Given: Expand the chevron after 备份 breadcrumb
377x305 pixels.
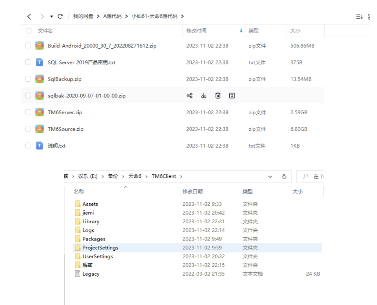Looking at the screenshot, I should click(x=123, y=177).
